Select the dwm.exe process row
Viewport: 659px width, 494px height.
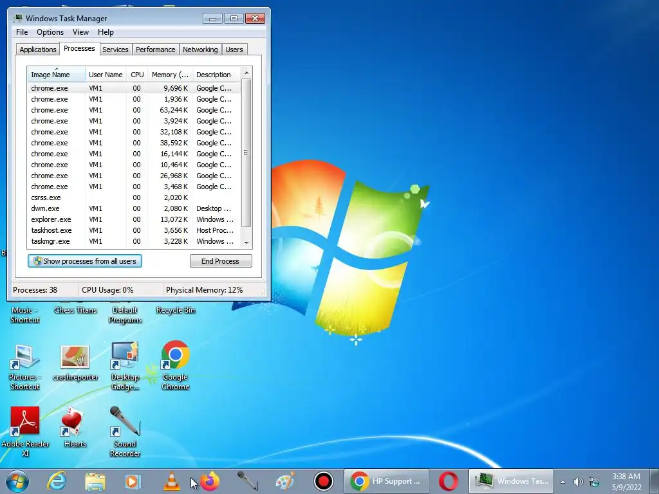[x=134, y=208]
